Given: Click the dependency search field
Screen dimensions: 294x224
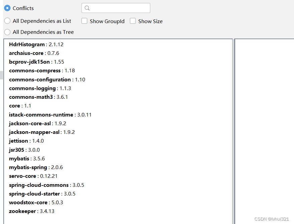Looking at the screenshot, I should point(116,8).
